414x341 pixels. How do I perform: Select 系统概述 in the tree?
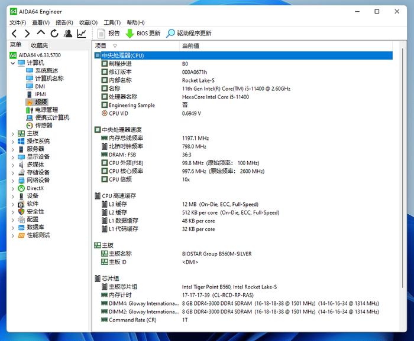pos(42,71)
